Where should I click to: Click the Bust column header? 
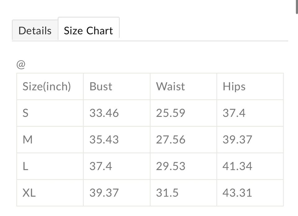coord(101,86)
